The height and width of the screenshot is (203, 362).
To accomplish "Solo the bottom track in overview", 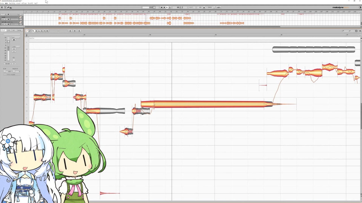I will [6, 24].
